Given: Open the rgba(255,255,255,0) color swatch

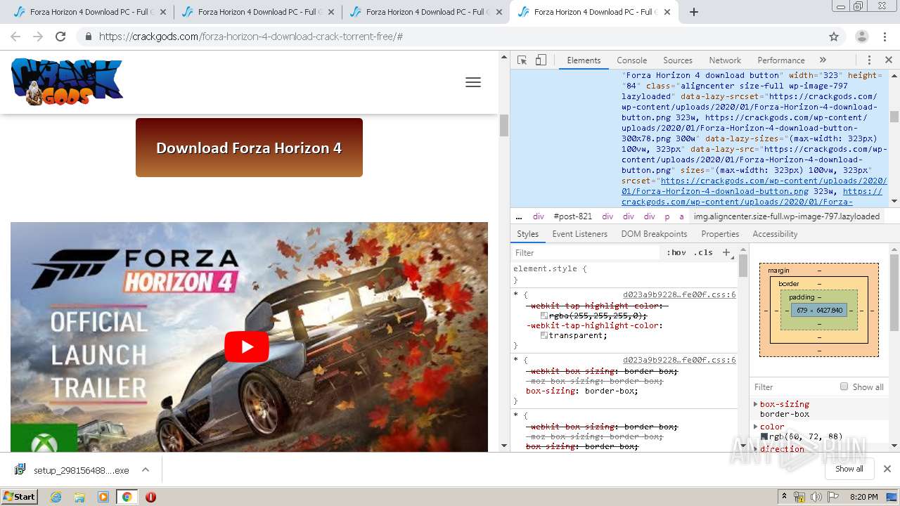Looking at the screenshot, I should click(544, 316).
